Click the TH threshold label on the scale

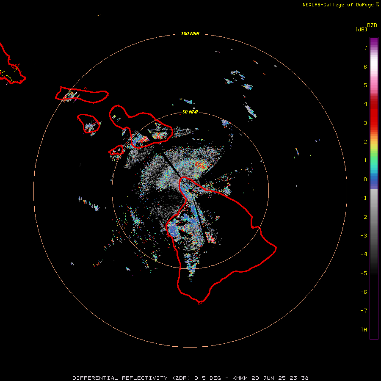pyautogui.click(x=364, y=330)
